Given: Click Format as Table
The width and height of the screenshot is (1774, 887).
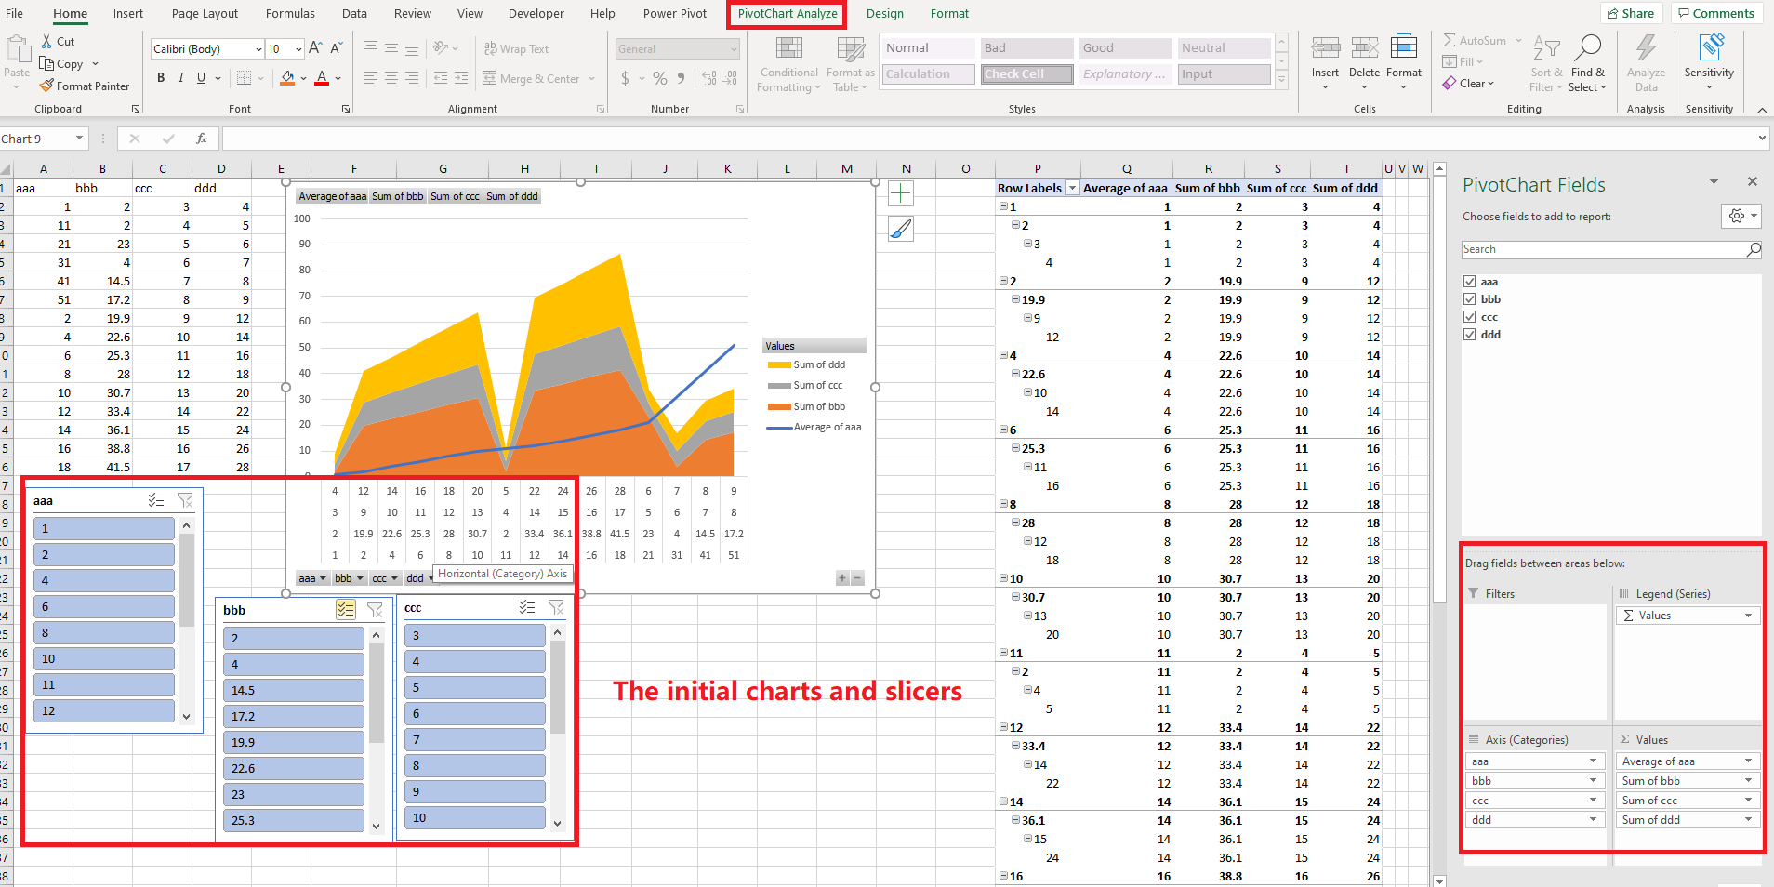Looking at the screenshot, I should coord(850,64).
